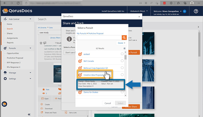Open the help question mark icon
This screenshot has width=203, height=117.
tap(196, 11)
